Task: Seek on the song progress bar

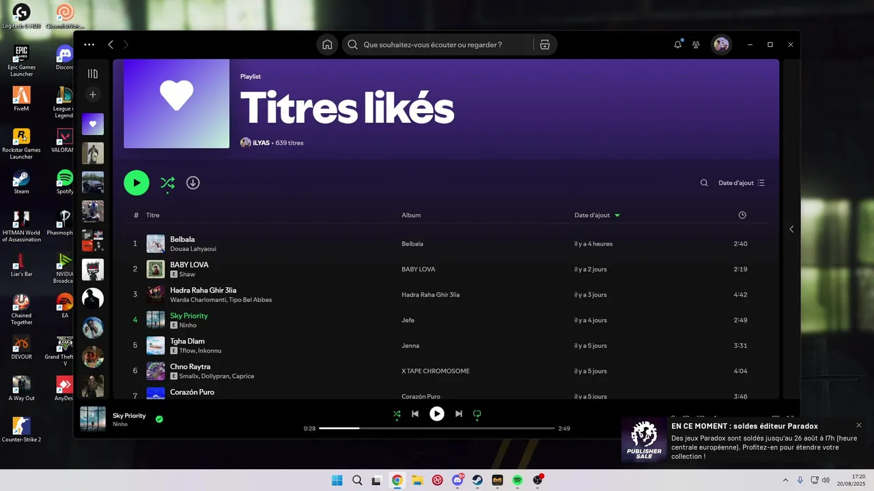Action: pos(437,428)
